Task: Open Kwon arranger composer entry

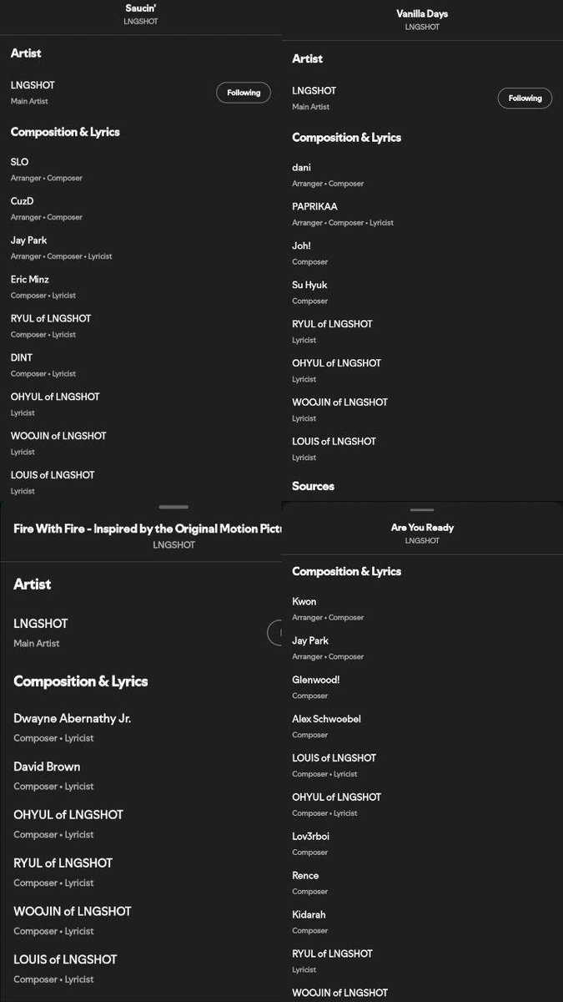Action: [422, 609]
